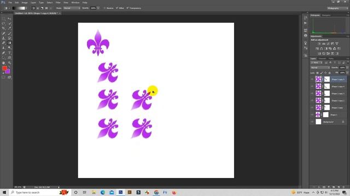Open the tool preset picker
Image resolution: width=350 pixels, height=196 pixels.
tap(7, 8)
